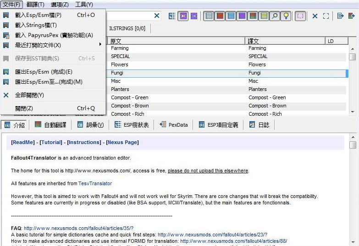Image resolution: width=359 pixels, height=246 pixels.
Task: Switch to the ESP樹狀表 tab
Action: point(132,125)
